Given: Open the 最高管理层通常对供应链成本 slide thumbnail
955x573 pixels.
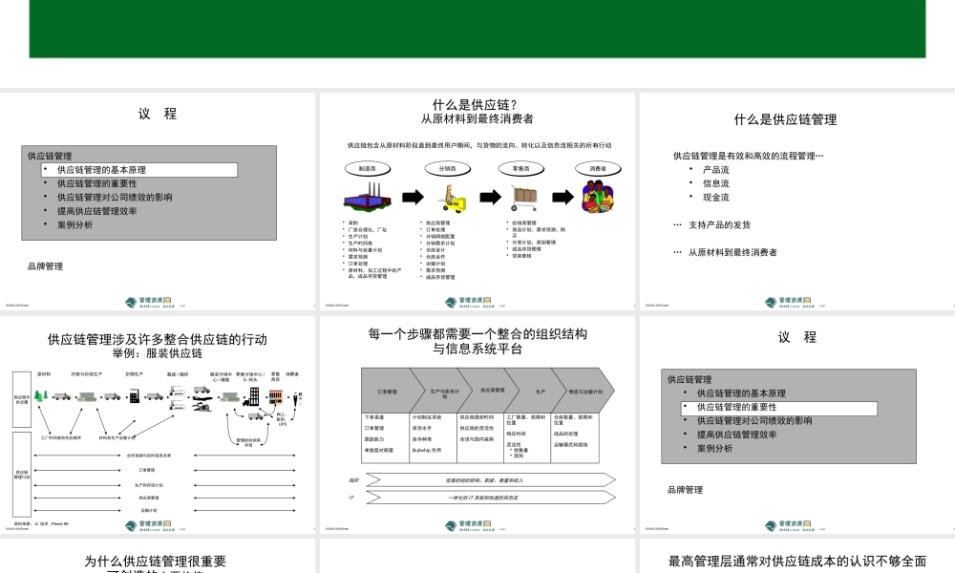Looking at the screenshot, I should tap(796, 556).
